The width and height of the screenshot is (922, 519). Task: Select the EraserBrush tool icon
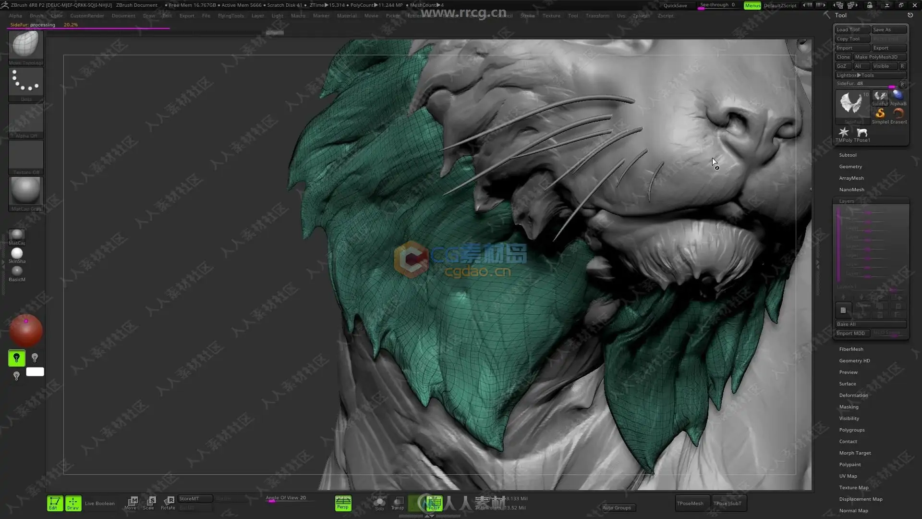tap(898, 115)
